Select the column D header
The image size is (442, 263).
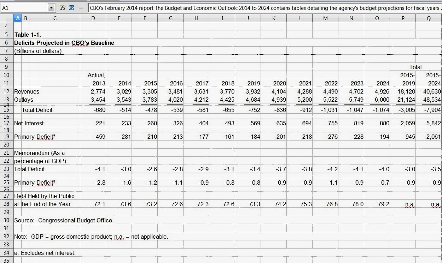point(93,19)
